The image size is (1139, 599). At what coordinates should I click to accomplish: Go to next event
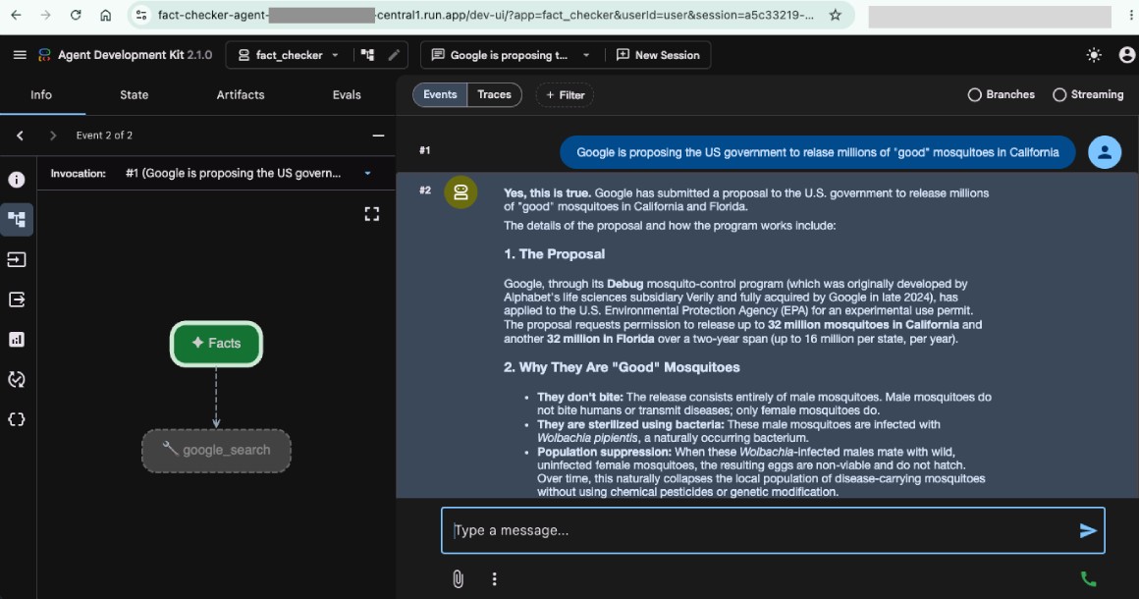52,136
